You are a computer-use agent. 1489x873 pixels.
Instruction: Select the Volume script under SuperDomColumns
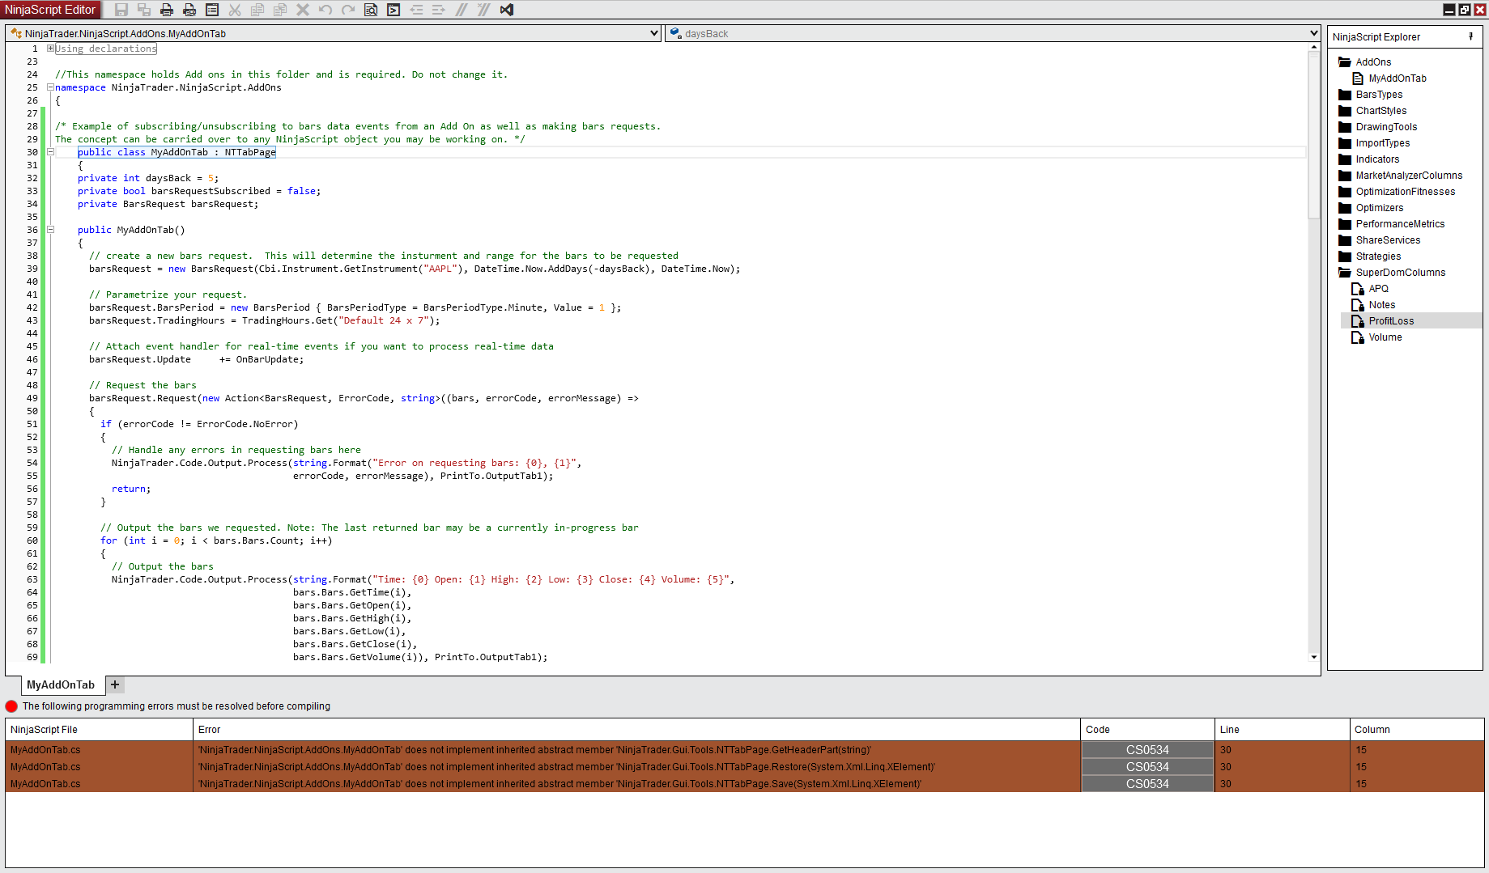pyautogui.click(x=1385, y=337)
